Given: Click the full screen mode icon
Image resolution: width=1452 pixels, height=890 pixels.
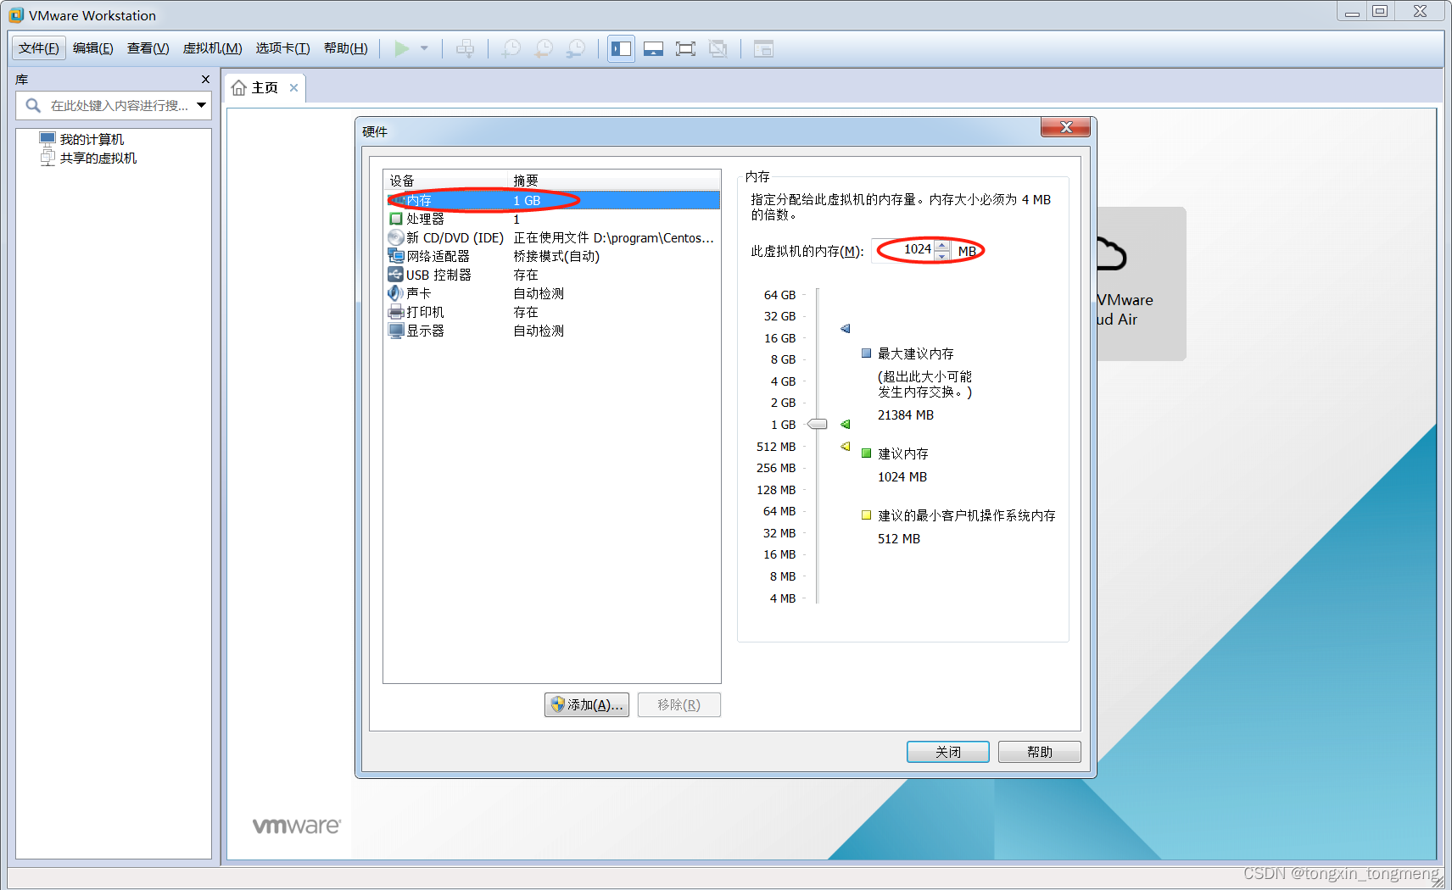Looking at the screenshot, I should coord(685,49).
